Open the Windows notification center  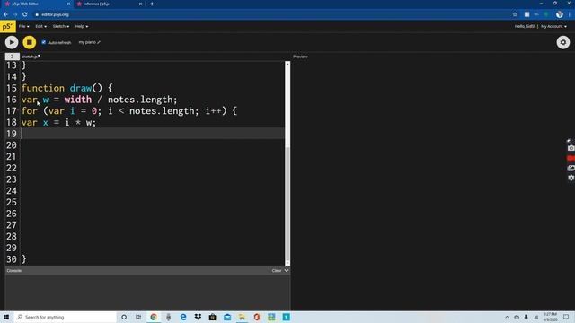tap(566, 317)
